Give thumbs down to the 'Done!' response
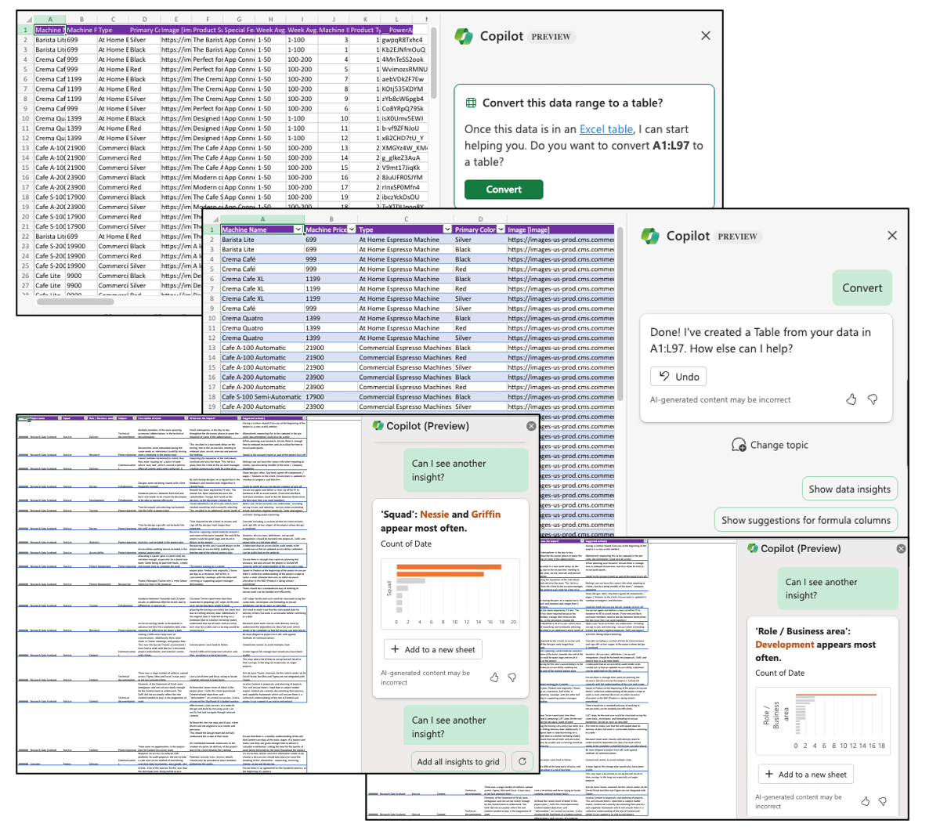The width and height of the screenshot is (940, 838). pyautogui.click(x=873, y=399)
